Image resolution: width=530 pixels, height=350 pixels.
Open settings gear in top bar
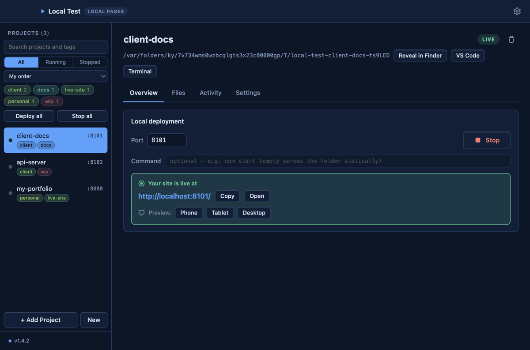(517, 11)
